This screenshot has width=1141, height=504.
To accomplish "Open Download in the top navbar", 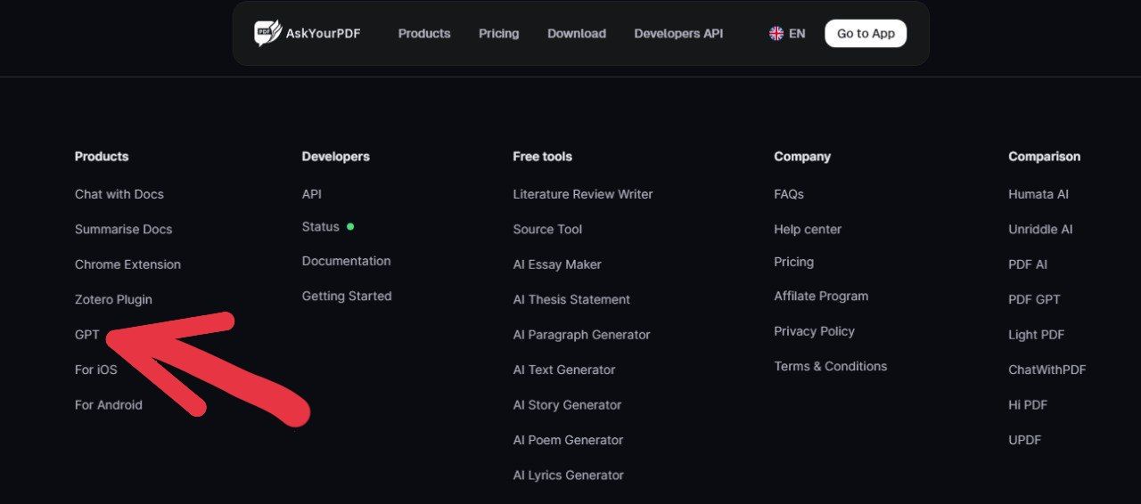I will [x=577, y=33].
